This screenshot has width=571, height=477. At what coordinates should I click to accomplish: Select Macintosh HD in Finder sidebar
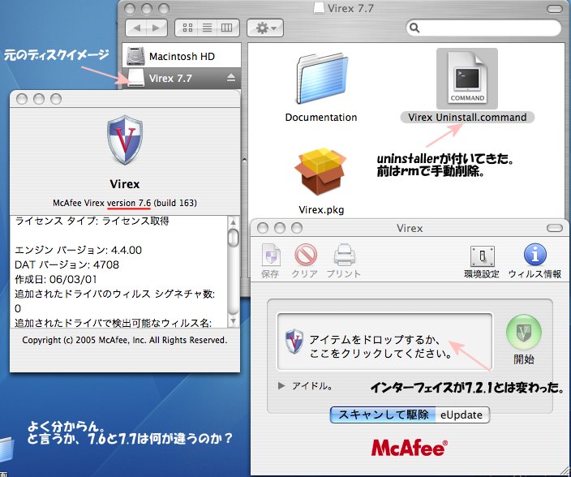tap(182, 56)
